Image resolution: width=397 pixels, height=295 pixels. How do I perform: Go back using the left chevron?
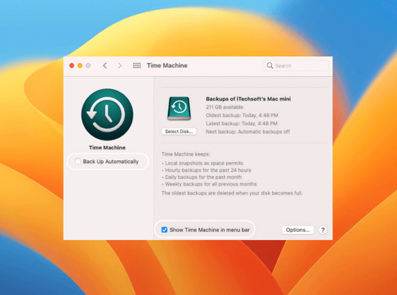(105, 65)
